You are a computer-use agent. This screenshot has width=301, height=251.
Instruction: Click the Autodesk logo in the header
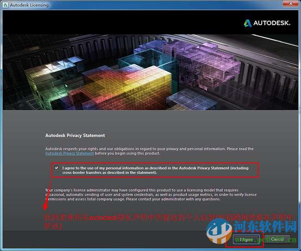coord(267,23)
